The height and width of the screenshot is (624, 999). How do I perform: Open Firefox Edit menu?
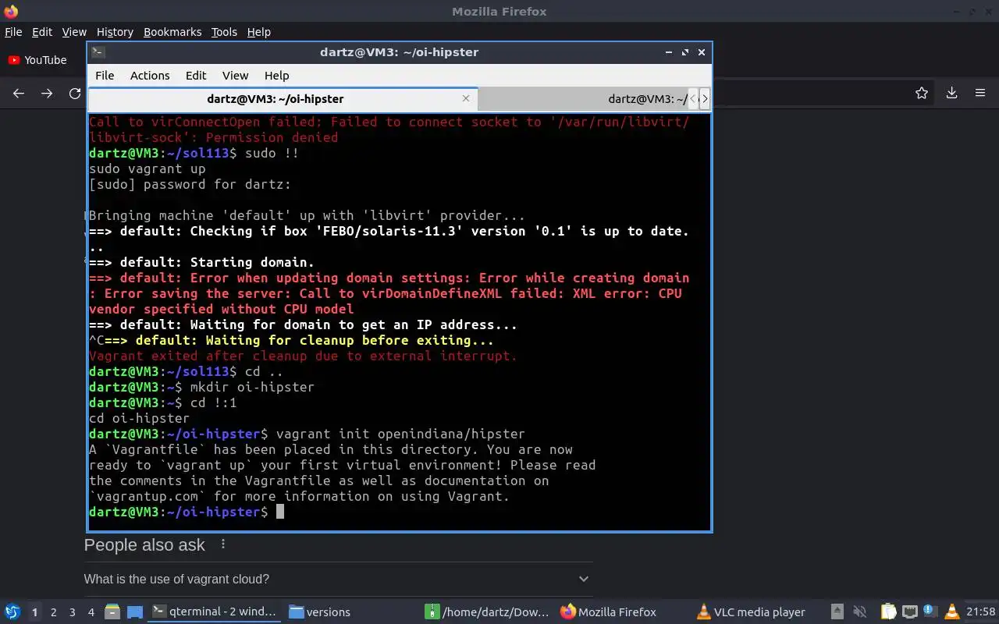(42, 32)
